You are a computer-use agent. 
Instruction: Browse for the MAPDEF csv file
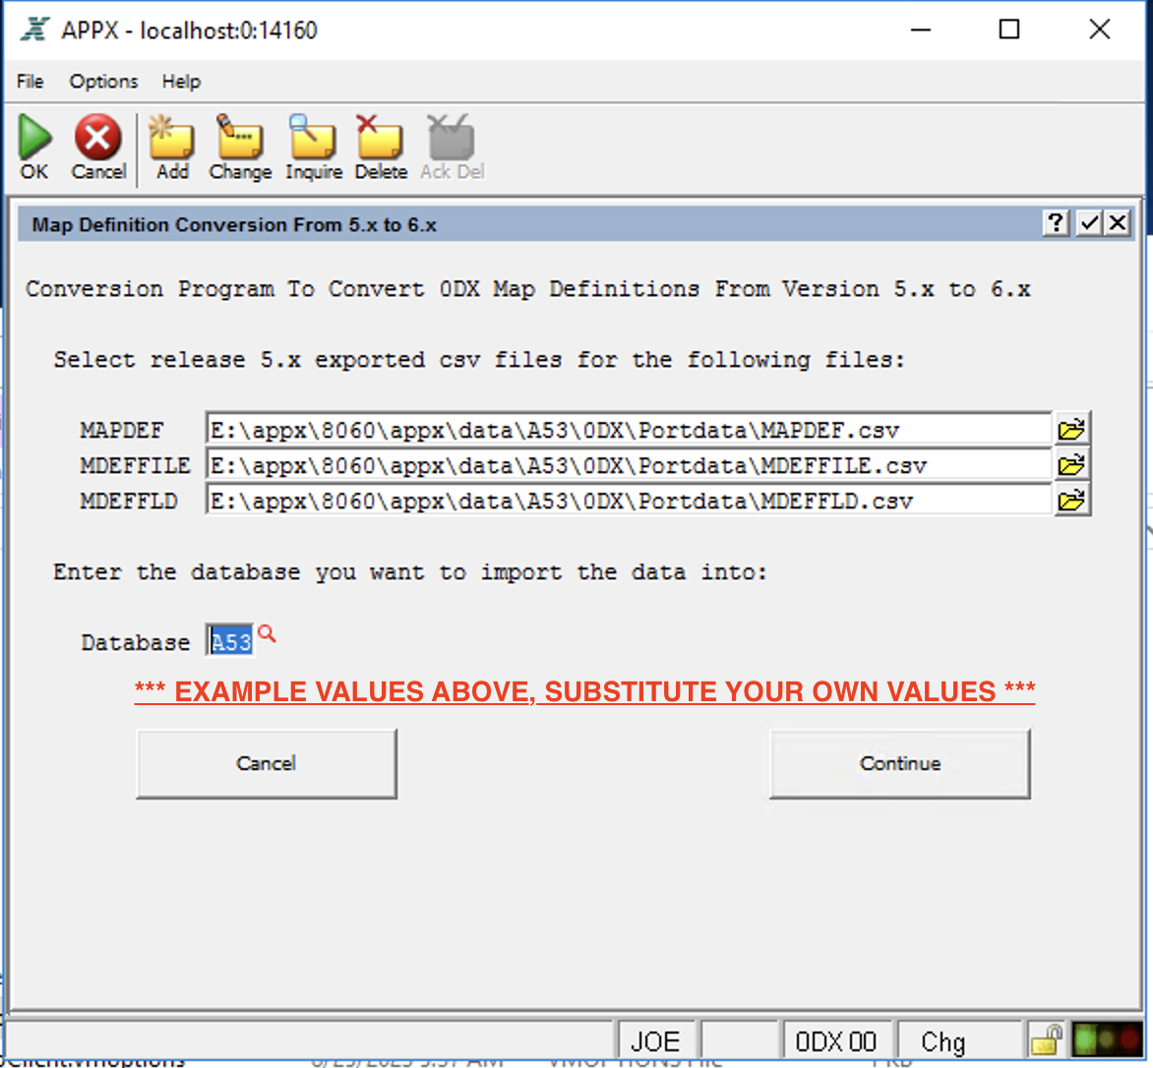pyautogui.click(x=1072, y=428)
